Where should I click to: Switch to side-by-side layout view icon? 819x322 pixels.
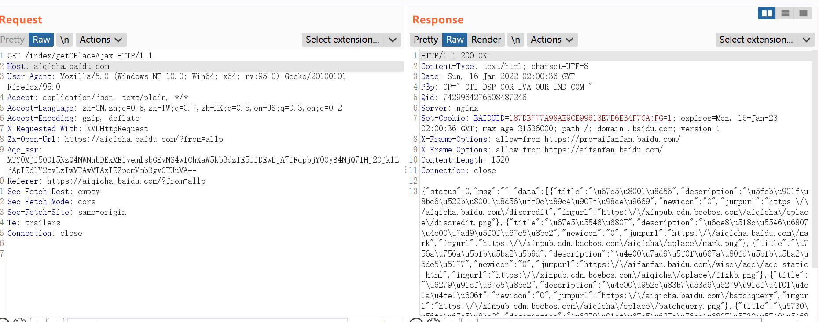[767, 13]
